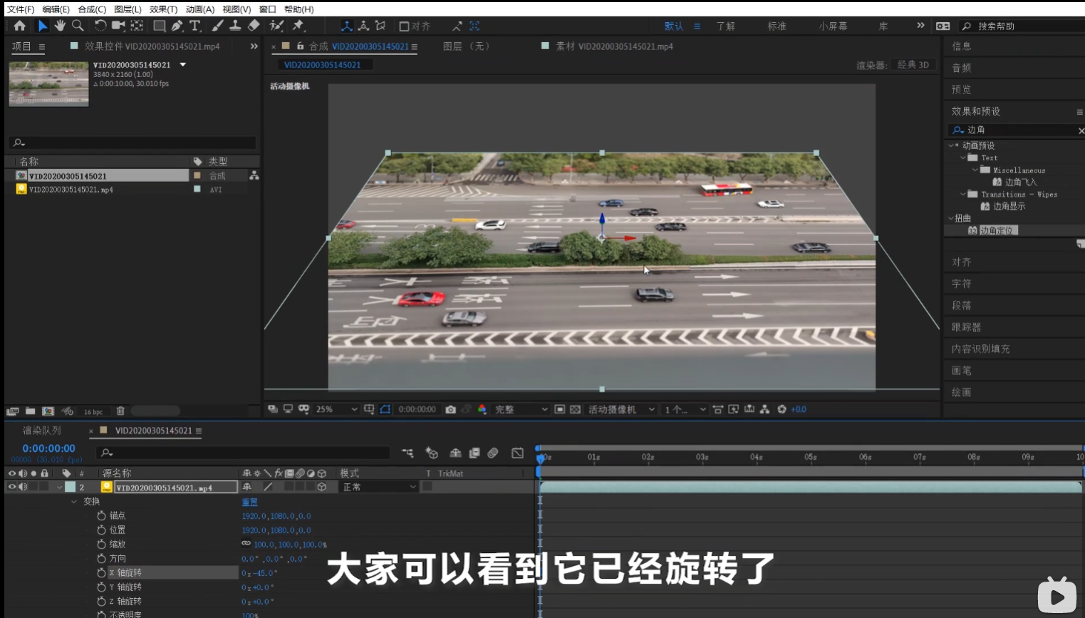1085x618 pixels.
Task: Select the Type text tool
Action: tap(194, 26)
